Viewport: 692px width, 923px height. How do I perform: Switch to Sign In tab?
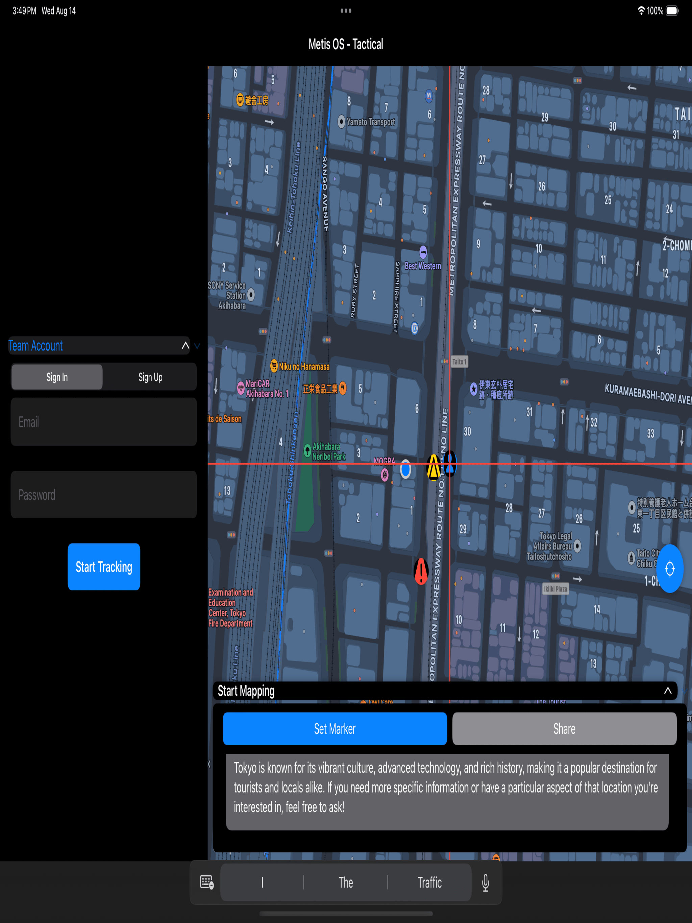coord(57,377)
